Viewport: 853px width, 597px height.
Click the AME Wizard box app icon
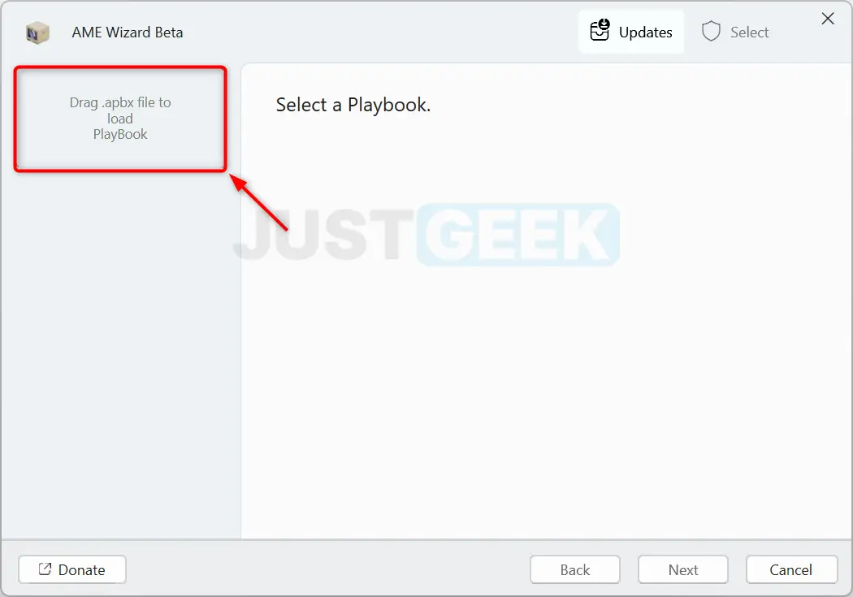37,32
